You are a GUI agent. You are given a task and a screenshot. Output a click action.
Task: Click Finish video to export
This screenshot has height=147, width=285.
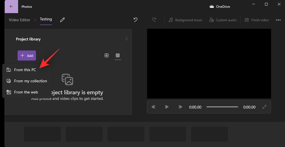pos(257,20)
